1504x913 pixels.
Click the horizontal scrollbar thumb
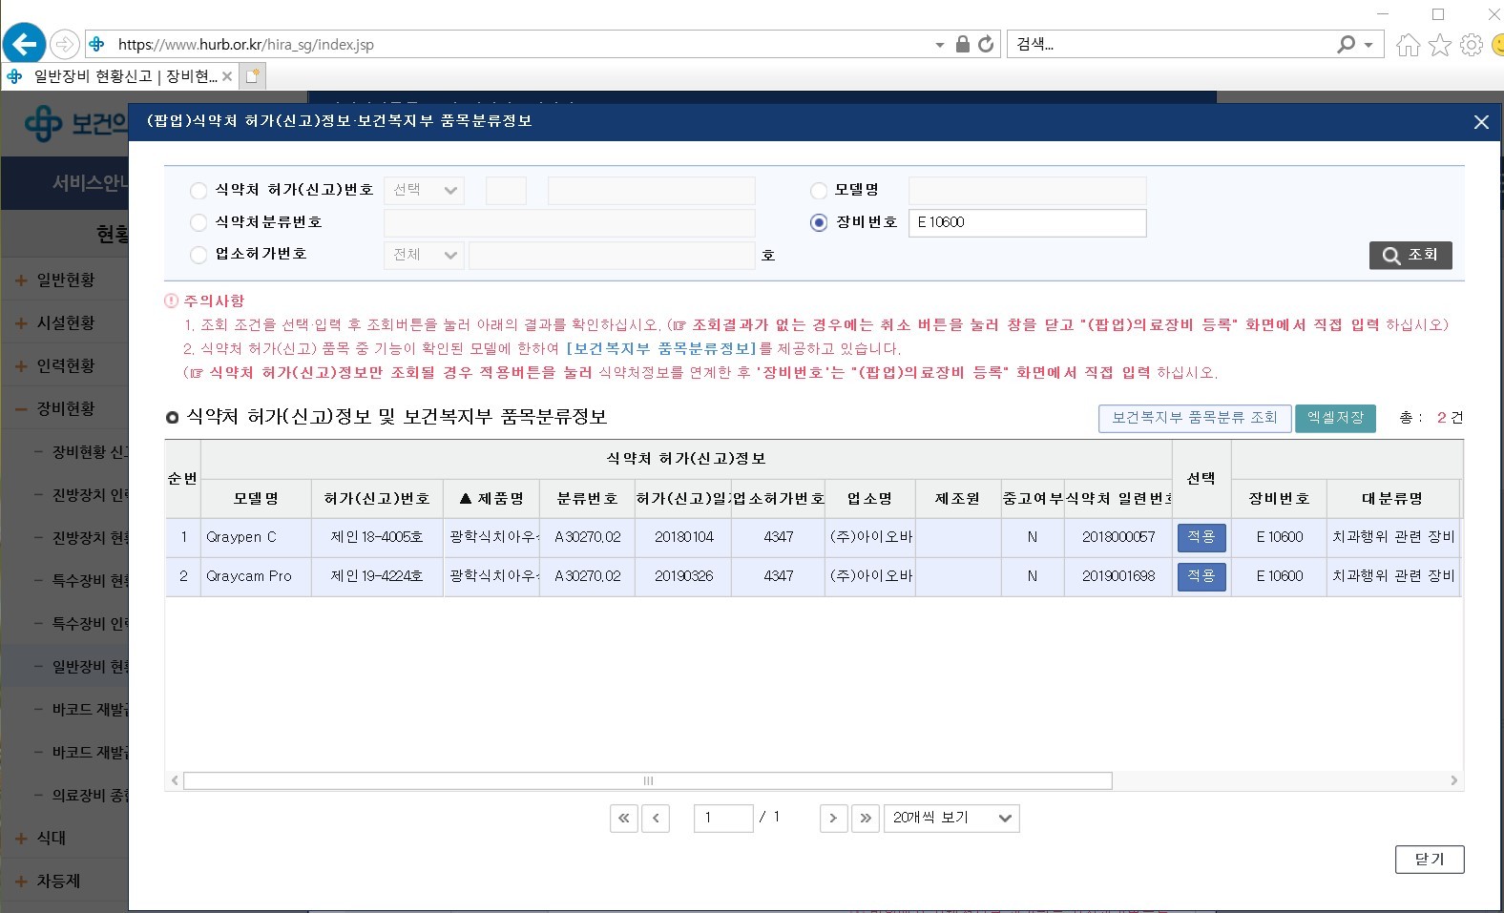tap(648, 780)
